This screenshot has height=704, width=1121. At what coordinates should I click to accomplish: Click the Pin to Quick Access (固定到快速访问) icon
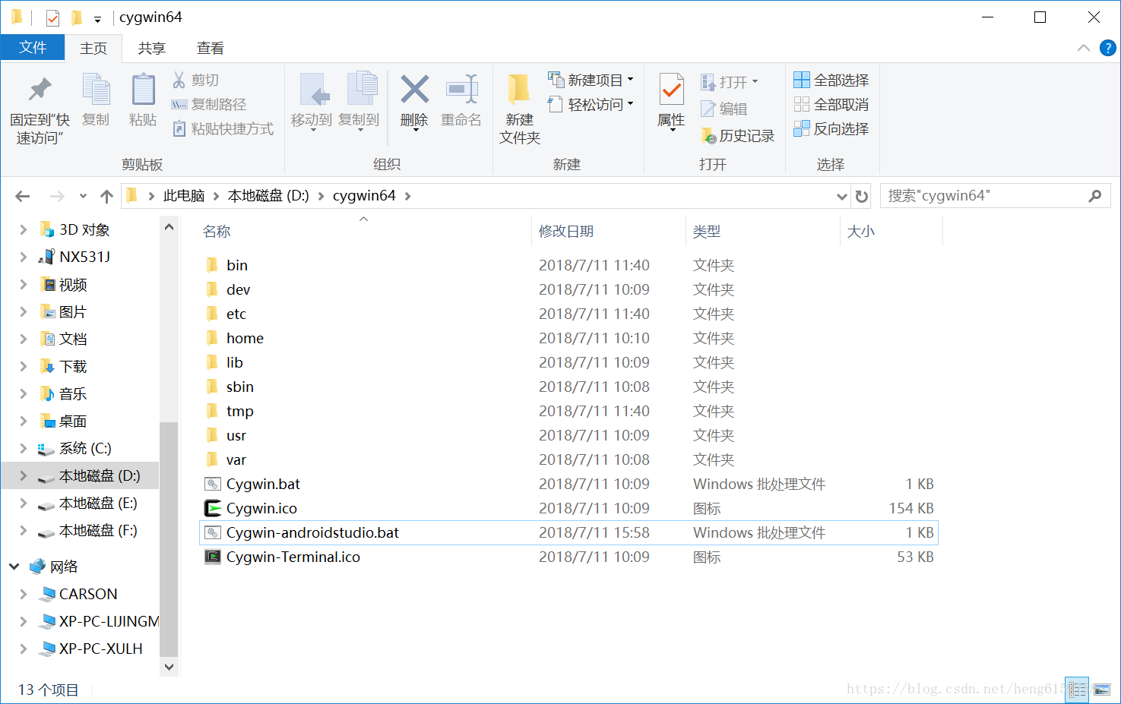[x=40, y=90]
